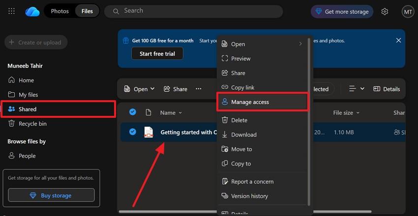Switch to the Files tab
Viewport: 418px width, 216px height.
coord(87,11)
